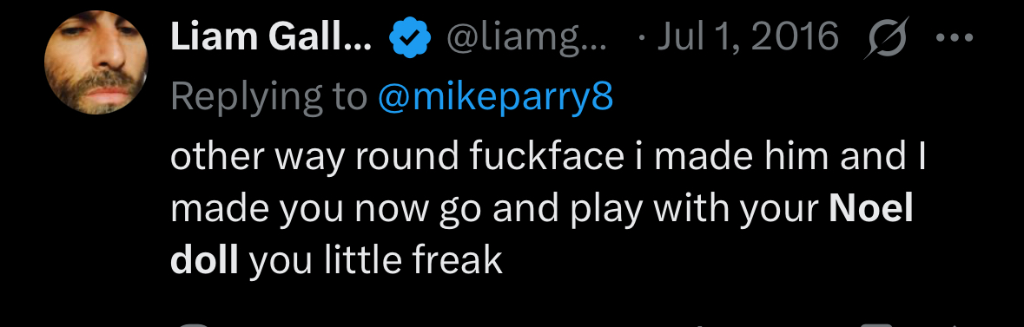The image size is (1024, 327).
Task: Click the reply icon at tweet bottom
Action: point(193,324)
